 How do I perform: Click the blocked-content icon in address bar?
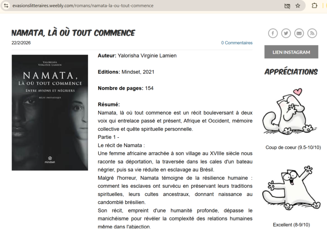coord(287,6)
